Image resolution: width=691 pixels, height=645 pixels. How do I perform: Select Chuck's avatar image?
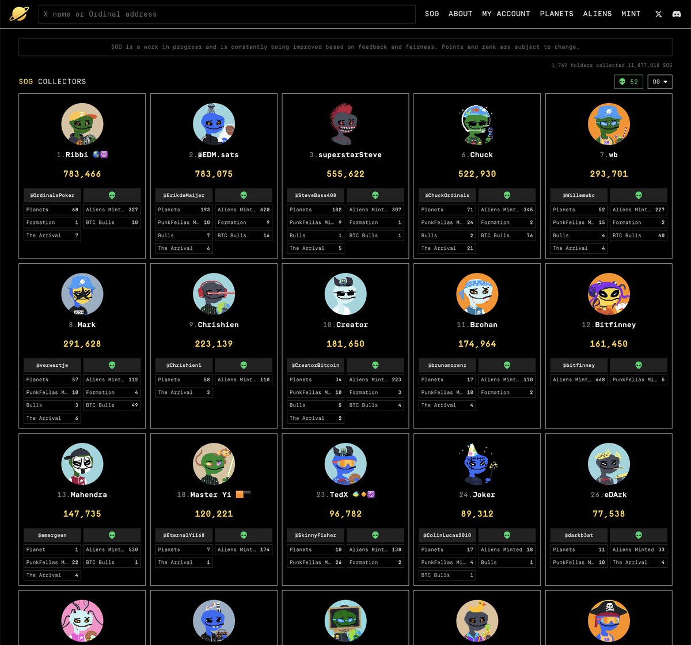pyautogui.click(x=477, y=124)
